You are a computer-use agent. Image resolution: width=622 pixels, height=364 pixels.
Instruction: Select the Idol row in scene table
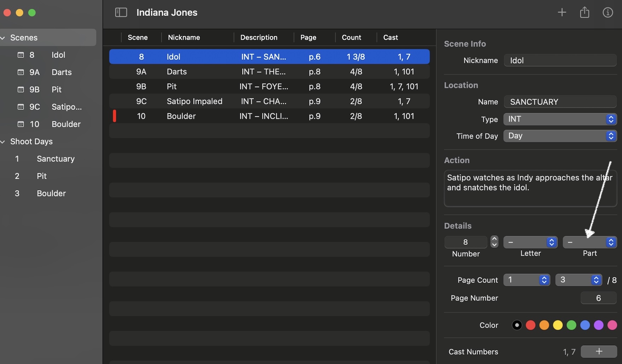click(x=269, y=57)
